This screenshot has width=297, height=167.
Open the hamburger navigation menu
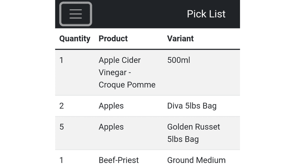pos(76,14)
